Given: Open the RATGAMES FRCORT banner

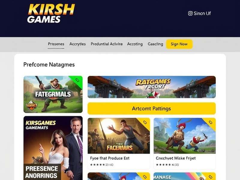Looking at the screenshot, I should [151, 87].
